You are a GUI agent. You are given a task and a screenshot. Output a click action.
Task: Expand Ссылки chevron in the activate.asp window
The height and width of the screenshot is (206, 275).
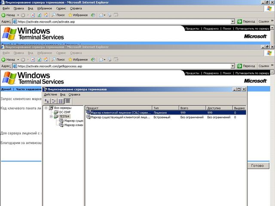pos(272,21)
